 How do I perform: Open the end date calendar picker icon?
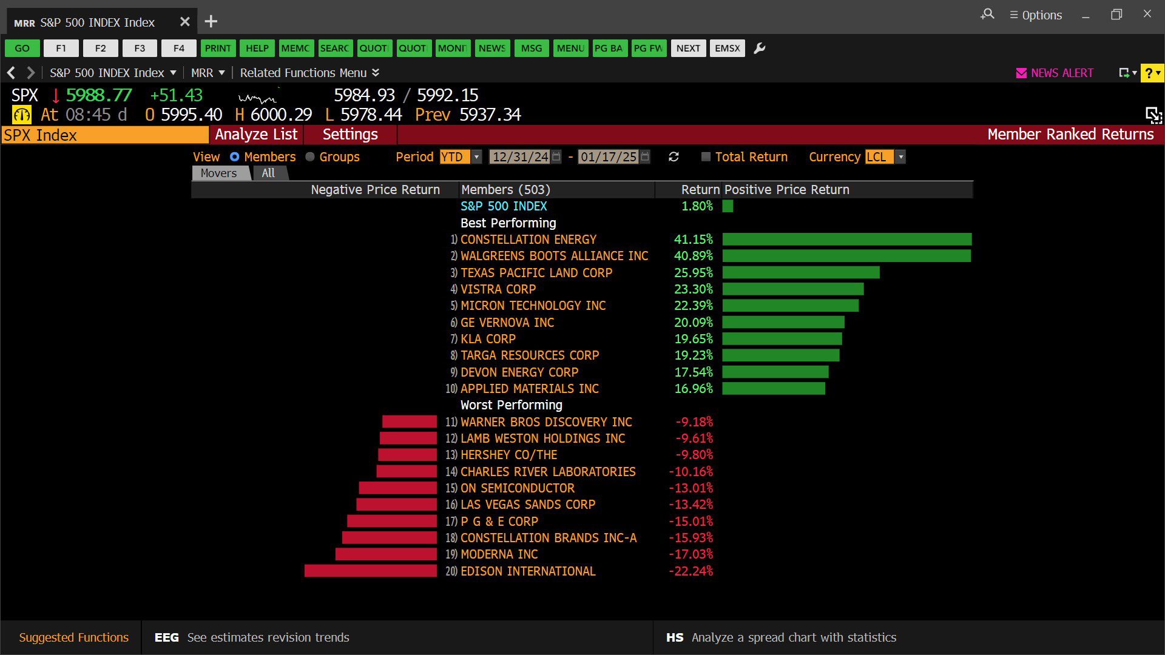click(645, 157)
